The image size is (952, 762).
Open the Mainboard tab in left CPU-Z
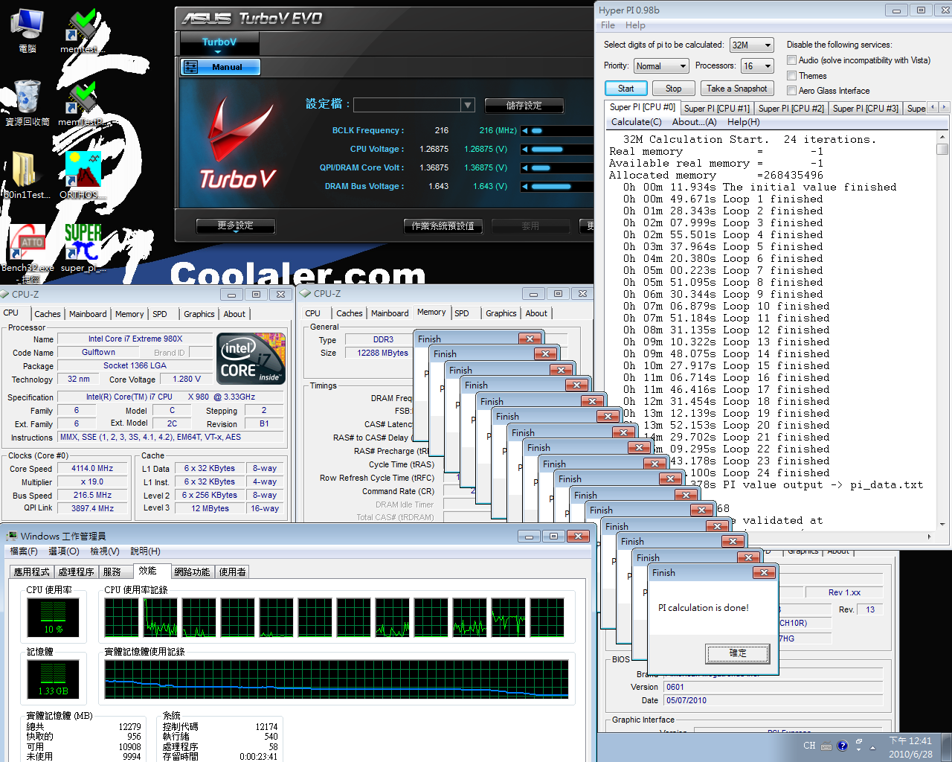tap(88, 314)
